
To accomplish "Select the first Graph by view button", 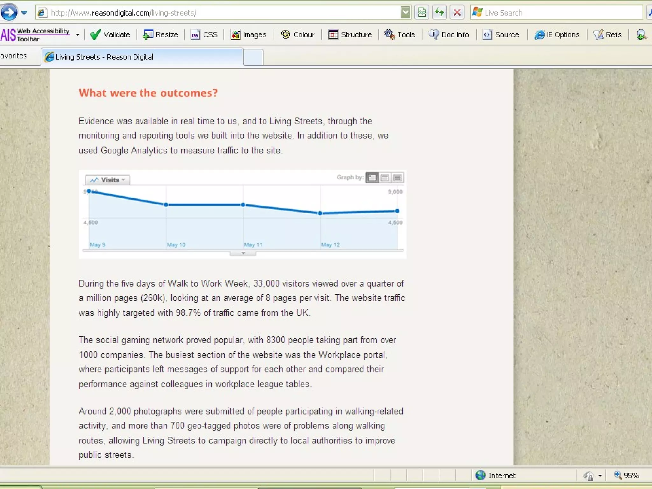I will (x=372, y=178).
